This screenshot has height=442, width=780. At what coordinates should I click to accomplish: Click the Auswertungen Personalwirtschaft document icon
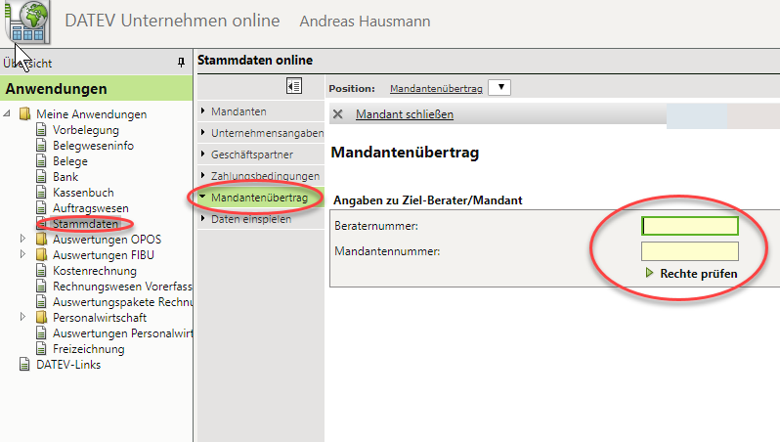pyautogui.click(x=41, y=333)
